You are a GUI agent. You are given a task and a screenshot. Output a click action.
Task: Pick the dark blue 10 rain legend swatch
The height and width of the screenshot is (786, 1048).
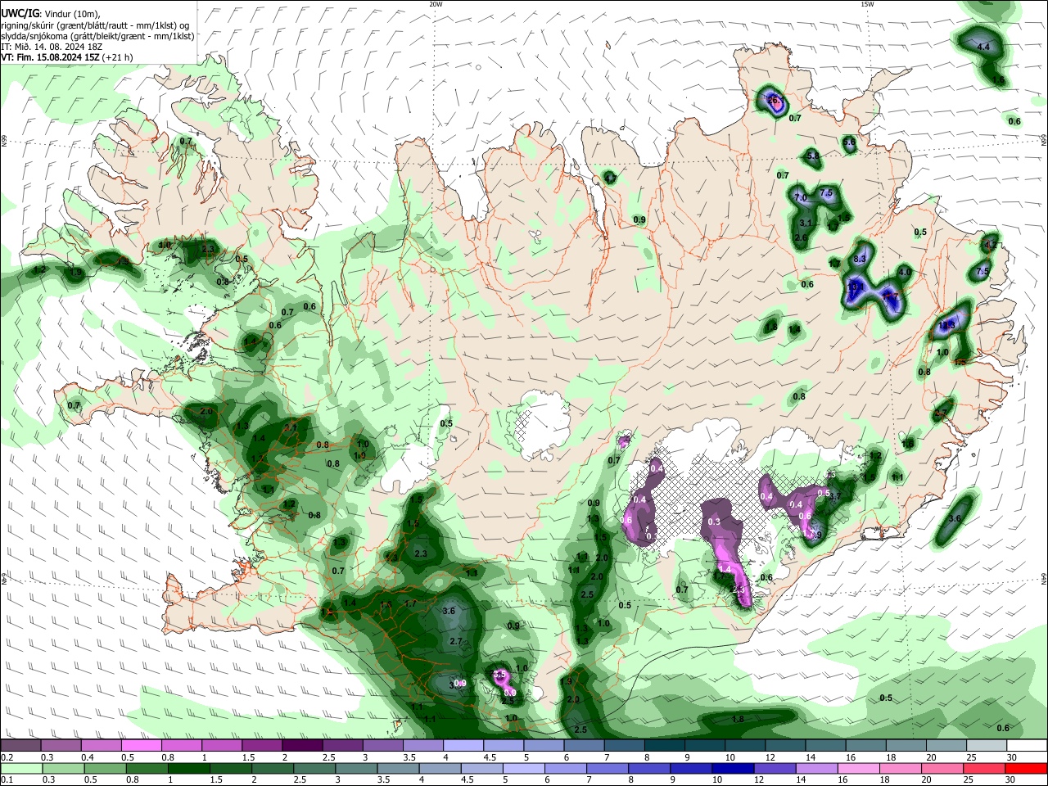pos(733,768)
